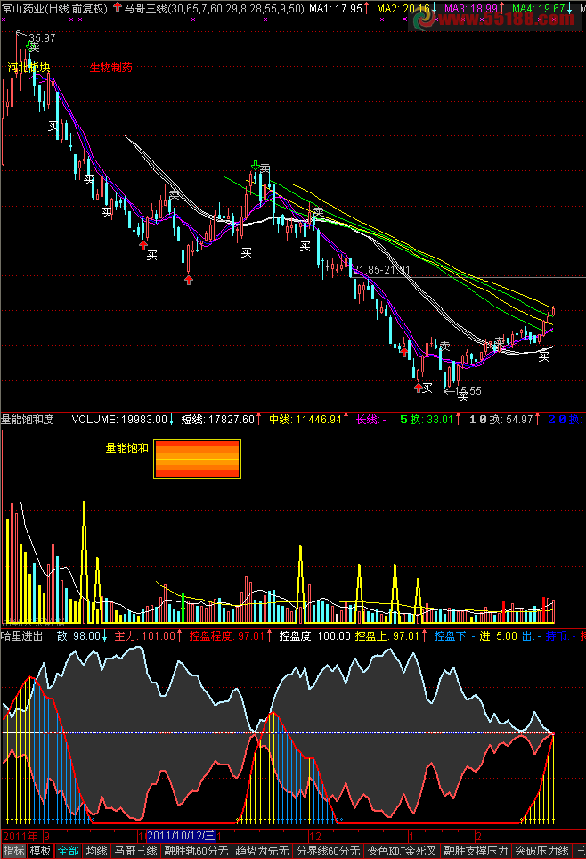This screenshot has height=859, width=586.
Task: Click the red up-arrow beside the 买 label next to the 15.55 low
Action: (419, 388)
